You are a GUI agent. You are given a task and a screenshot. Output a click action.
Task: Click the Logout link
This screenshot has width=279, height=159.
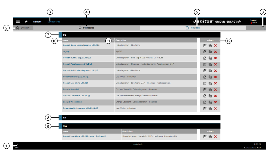[x=253, y=20]
